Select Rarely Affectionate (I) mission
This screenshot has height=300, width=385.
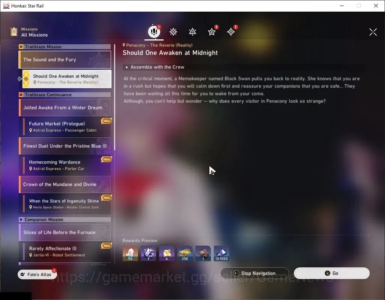coord(67,251)
